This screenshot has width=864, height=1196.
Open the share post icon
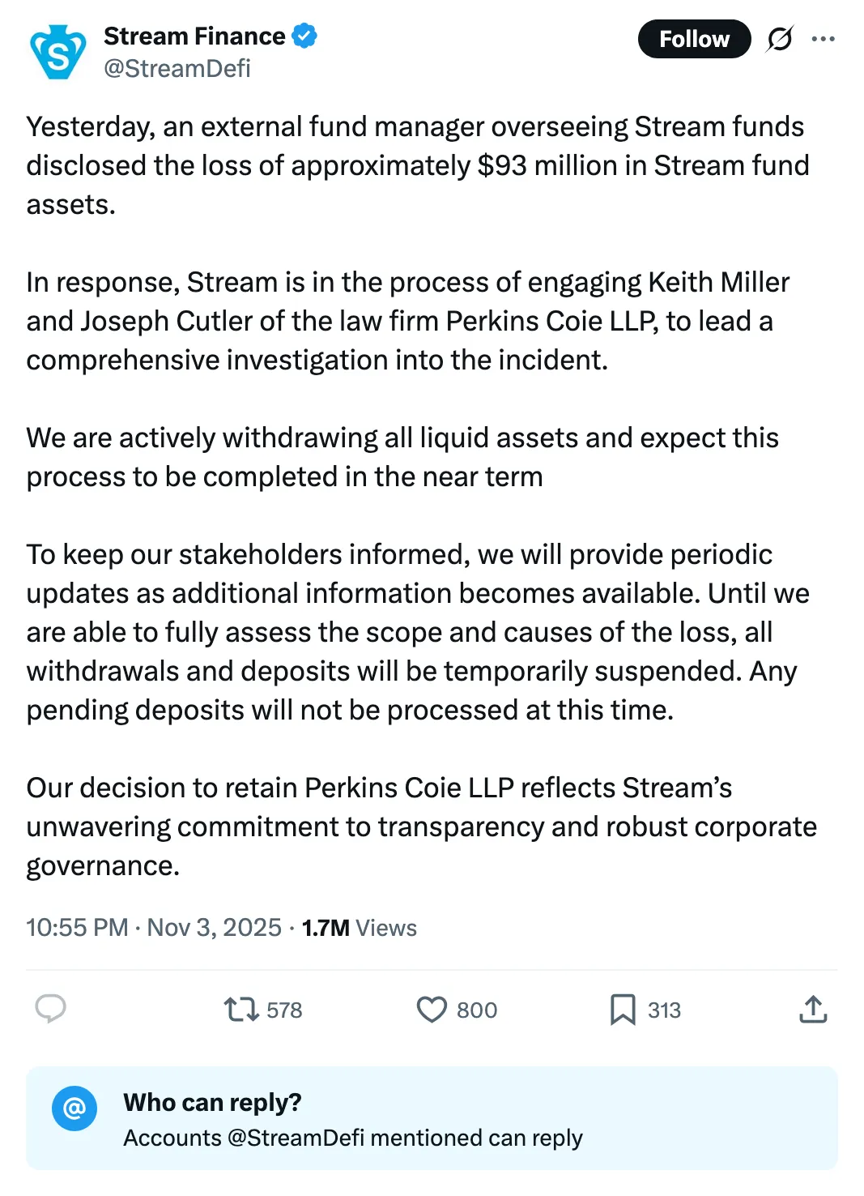click(x=813, y=1010)
